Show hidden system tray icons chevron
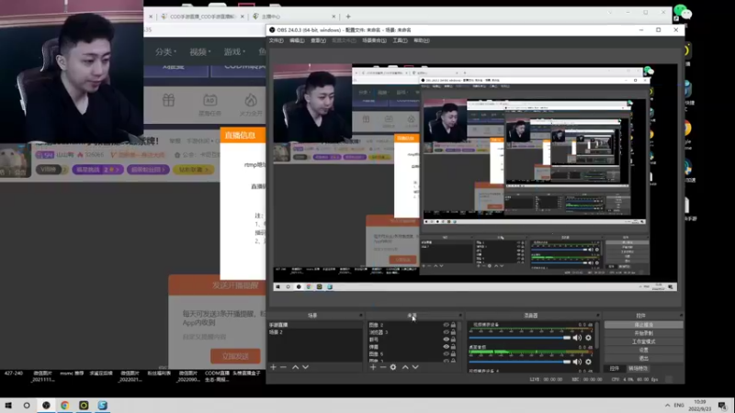The width and height of the screenshot is (735, 413). [668, 405]
